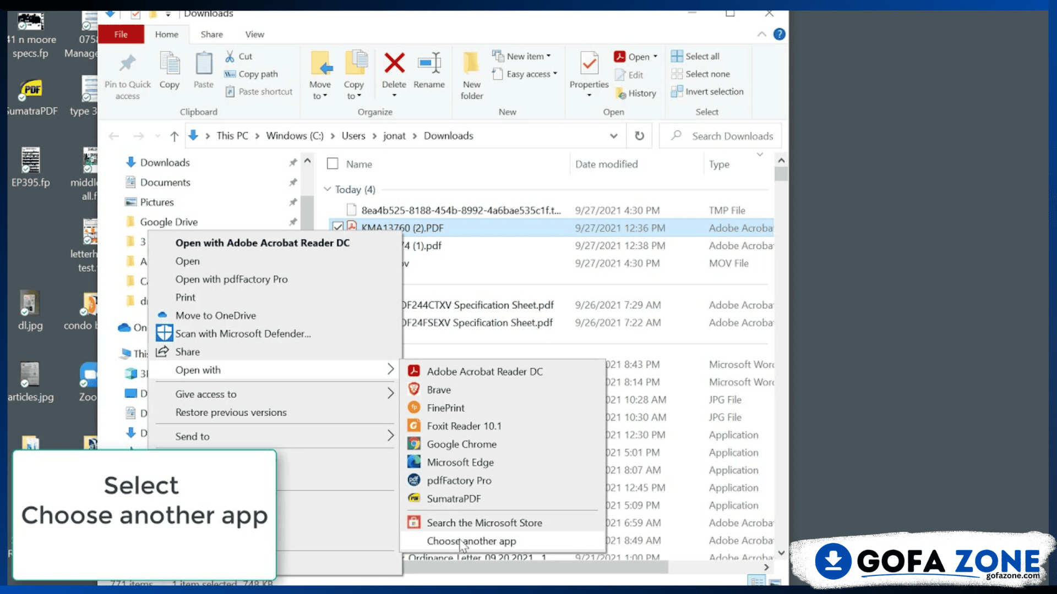Click the Copy icon in Clipboard group

(170, 64)
